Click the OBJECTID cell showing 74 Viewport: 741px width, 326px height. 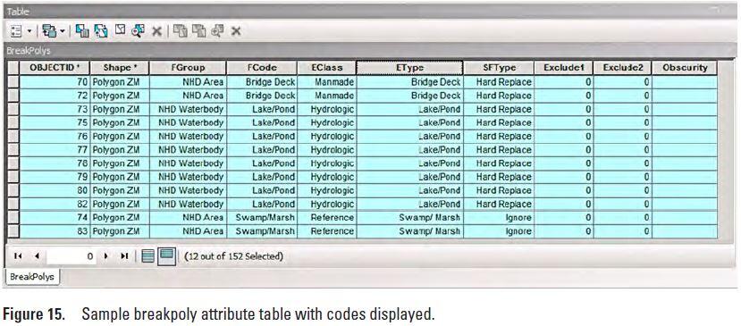(x=55, y=218)
